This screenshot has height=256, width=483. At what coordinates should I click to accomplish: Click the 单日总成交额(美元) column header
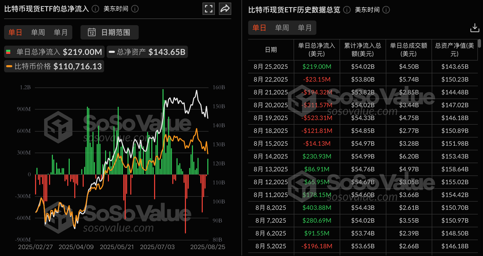[x=409, y=50]
